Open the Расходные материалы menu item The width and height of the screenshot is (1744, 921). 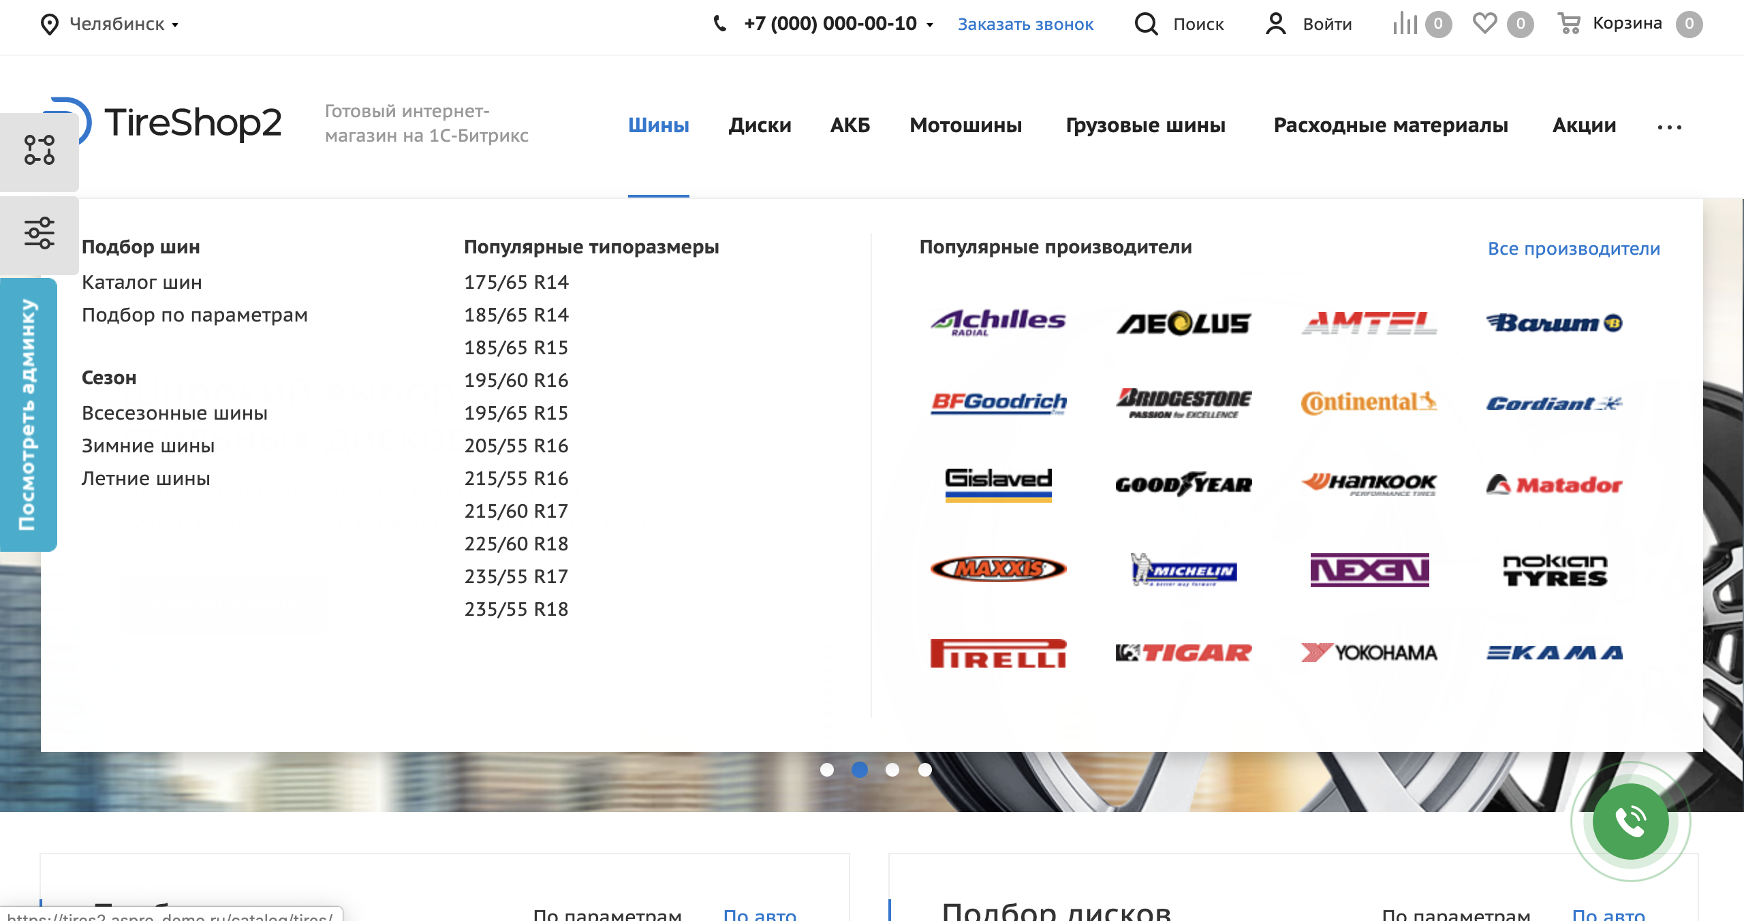(1391, 125)
